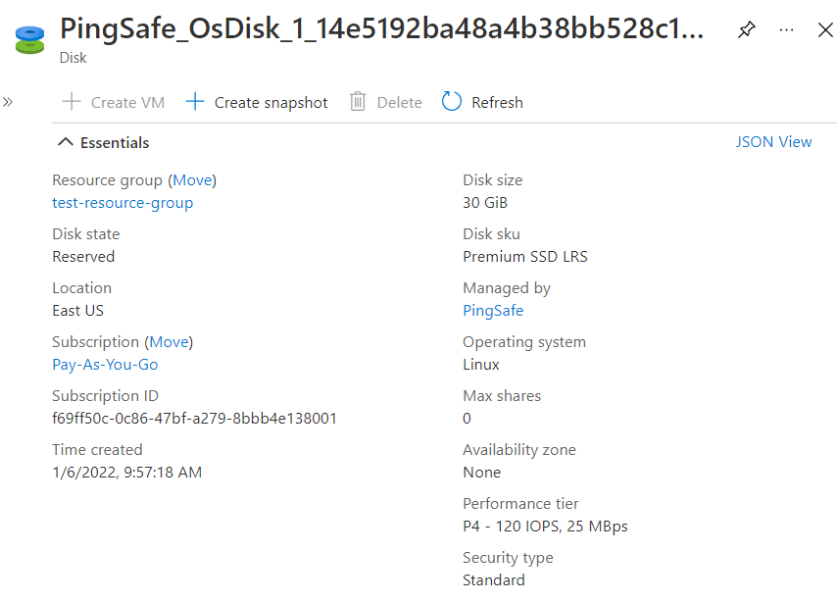Click the Delete trash icon
837x603 pixels.
pos(358,102)
